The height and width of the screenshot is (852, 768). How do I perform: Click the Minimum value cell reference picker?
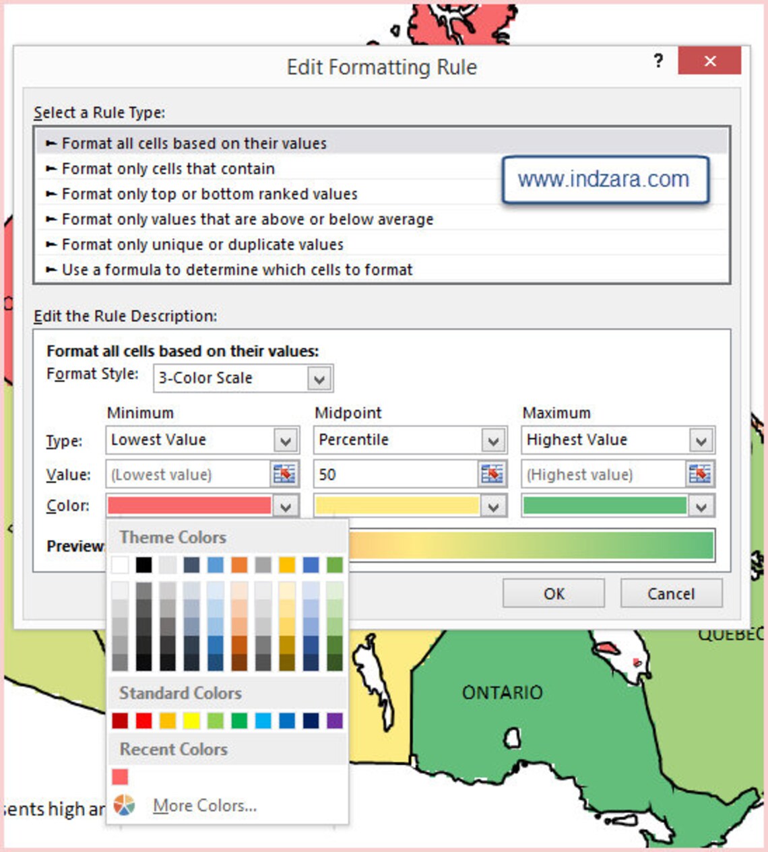pyautogui.click(x=284, y=474)
